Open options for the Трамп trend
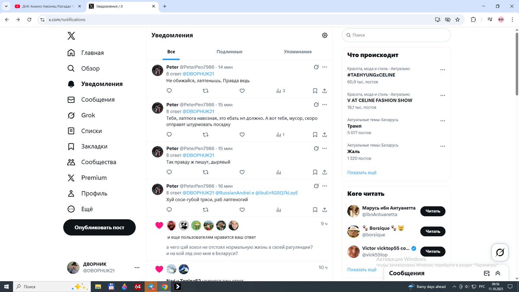Viewport: 519px width, 292px height. (x=442, y=121)
